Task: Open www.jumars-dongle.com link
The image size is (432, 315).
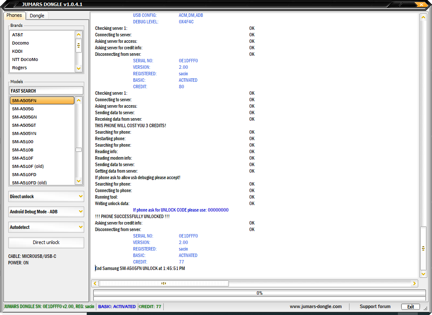Action: pos(316,306)
